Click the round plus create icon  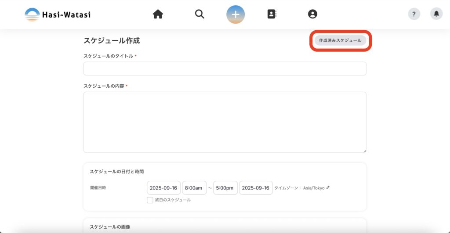[236, 14]
